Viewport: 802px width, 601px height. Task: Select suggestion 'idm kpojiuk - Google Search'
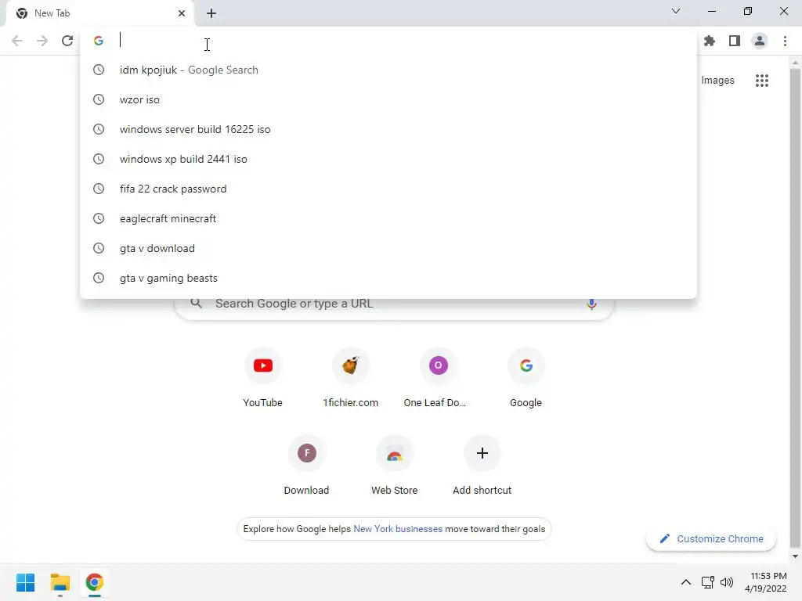point(388,70)
